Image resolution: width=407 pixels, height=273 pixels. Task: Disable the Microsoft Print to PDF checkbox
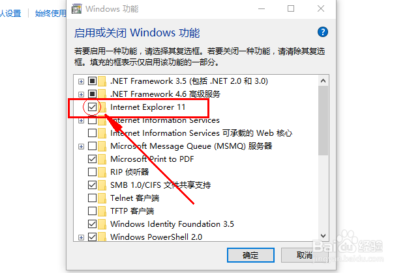pyautogui.click(x=92, y=159)
